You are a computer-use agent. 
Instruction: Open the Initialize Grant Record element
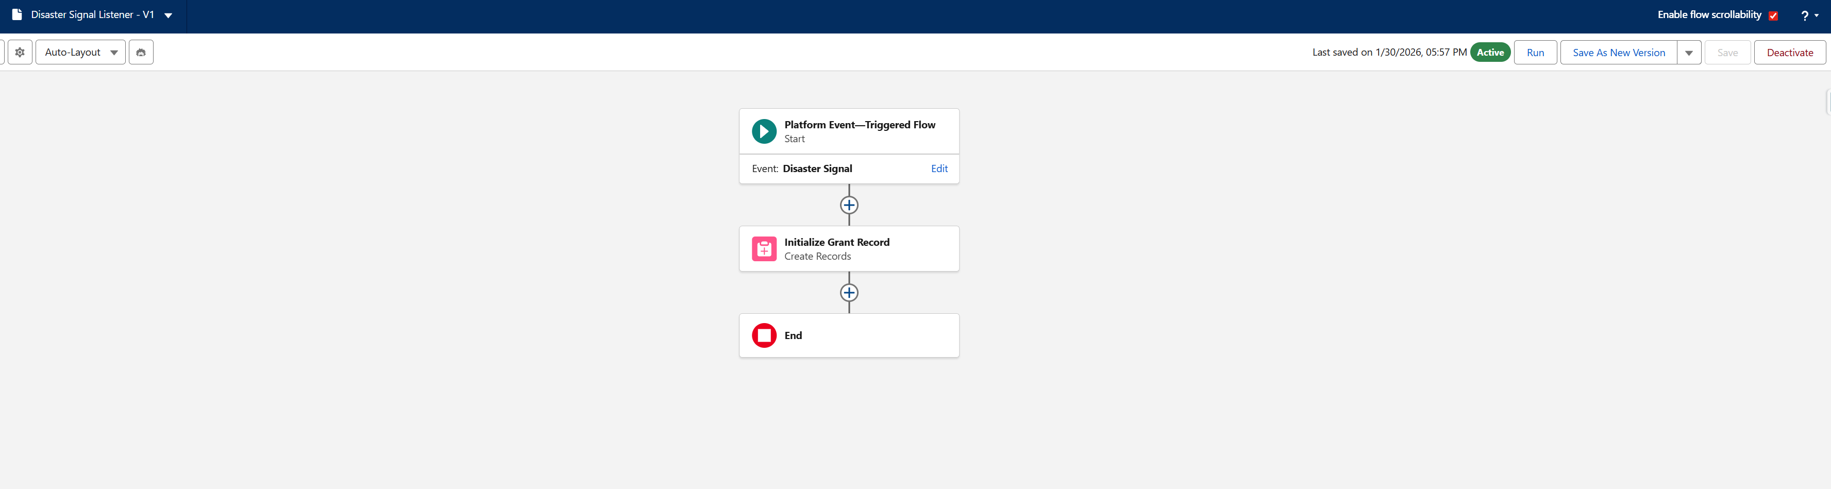tap(849, 249)
